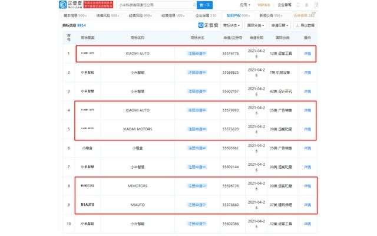Image resolution: width=377 pixels, height=236 pixels.
Task: Click the 申请日期 column header
Action: pos(256,38)
